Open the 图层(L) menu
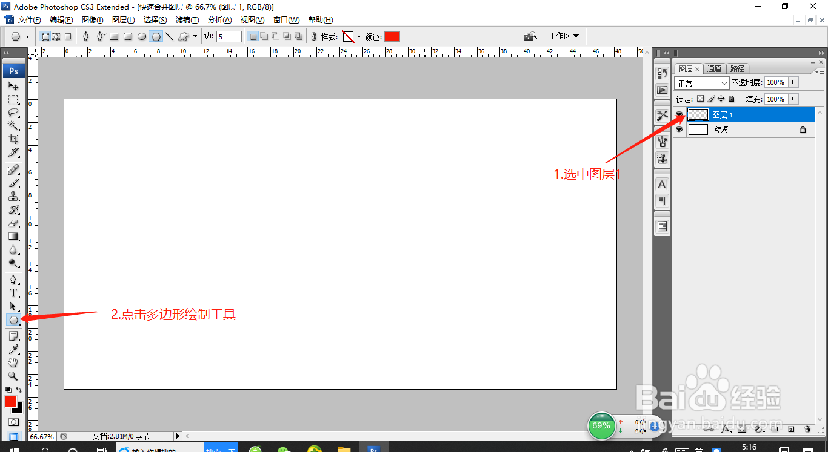Image resolution: width=828 pixels, height=452 pixels. click(x=123, y=20)
